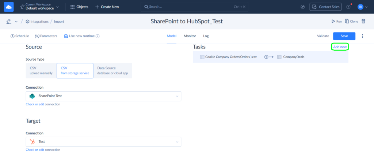Click the HubSpot connection icon
The image size is (374, 161).
pyautogui.click(x=32, y=142)
